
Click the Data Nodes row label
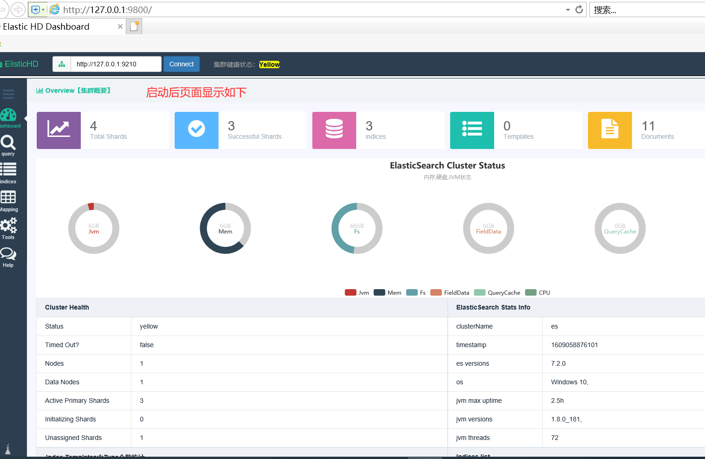(x=62, y=382)
